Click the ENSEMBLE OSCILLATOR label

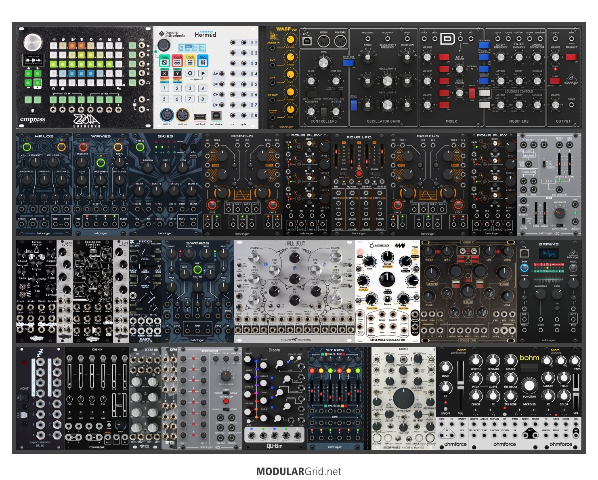click(387, 340)
